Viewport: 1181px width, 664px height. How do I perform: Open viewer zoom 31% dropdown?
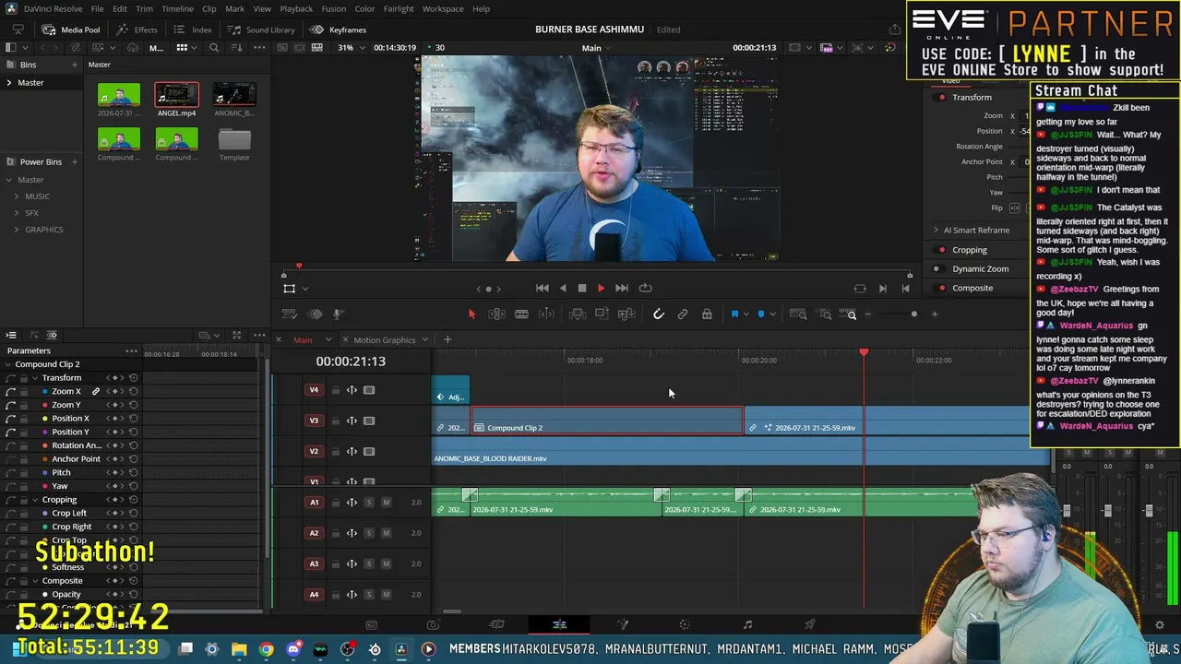click(349, 47)
